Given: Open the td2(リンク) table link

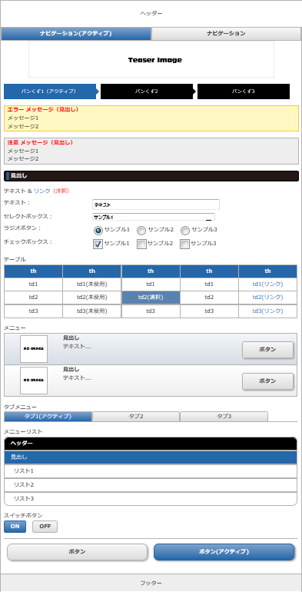Looking at the screenshot, I should [267, 298].
